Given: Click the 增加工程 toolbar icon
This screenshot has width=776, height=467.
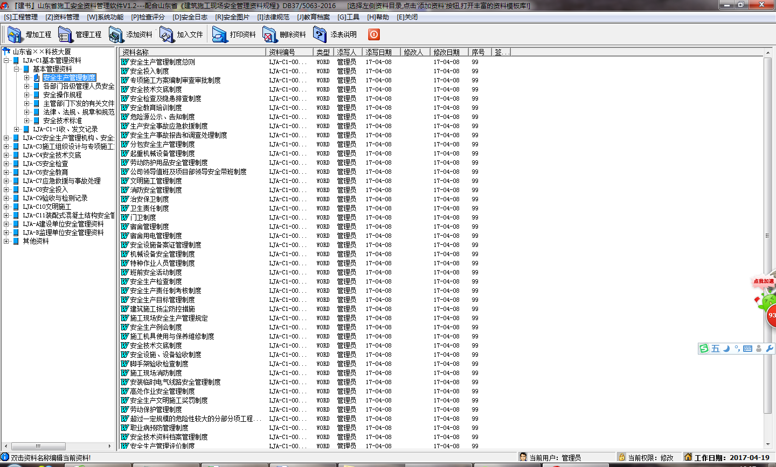Looking at the screenshot, I should click(x=15, y=34).
